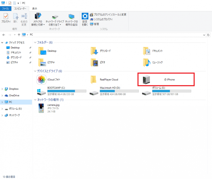The height and width of the screenshot is (179, 212).
Task: Click the forward navigation arrow
Action: 10,35
